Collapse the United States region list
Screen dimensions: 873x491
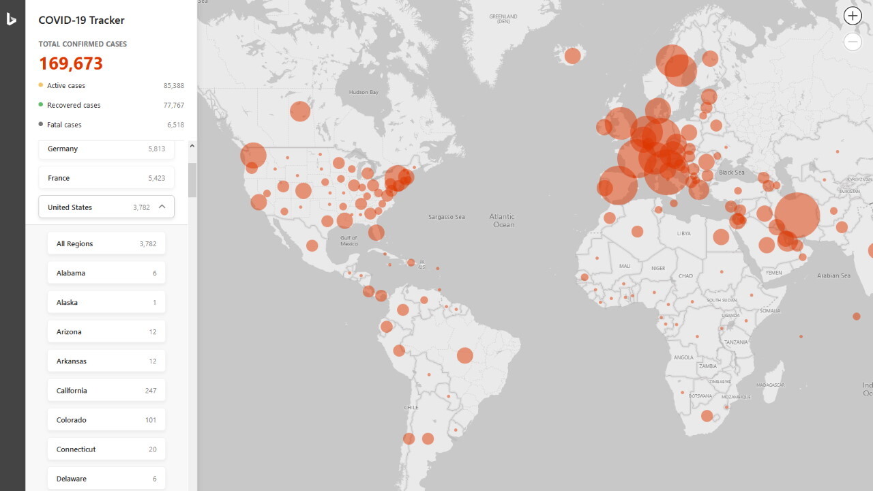click(161, 207)
